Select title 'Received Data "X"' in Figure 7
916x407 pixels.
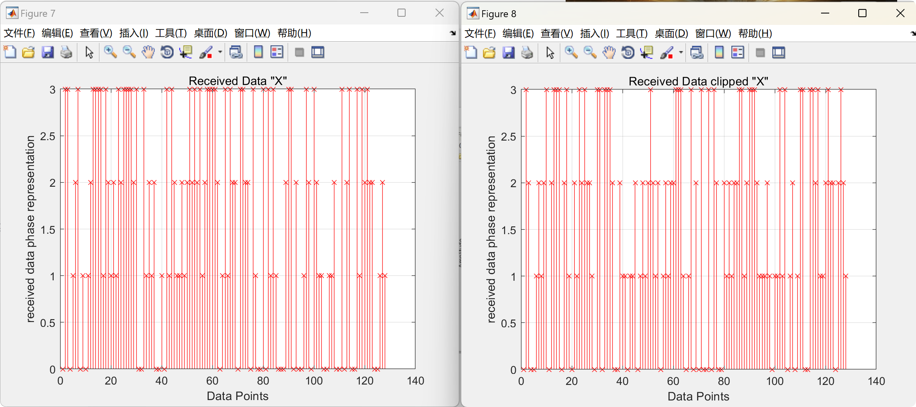click(238, 81)
